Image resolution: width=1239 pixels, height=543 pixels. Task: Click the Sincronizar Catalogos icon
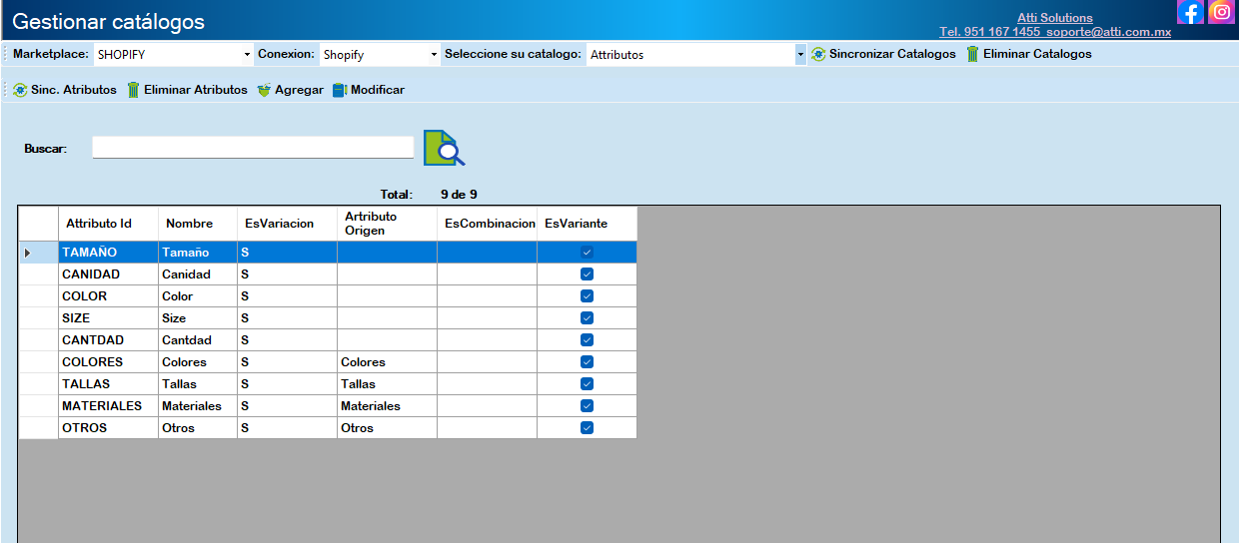click(818, 54)
